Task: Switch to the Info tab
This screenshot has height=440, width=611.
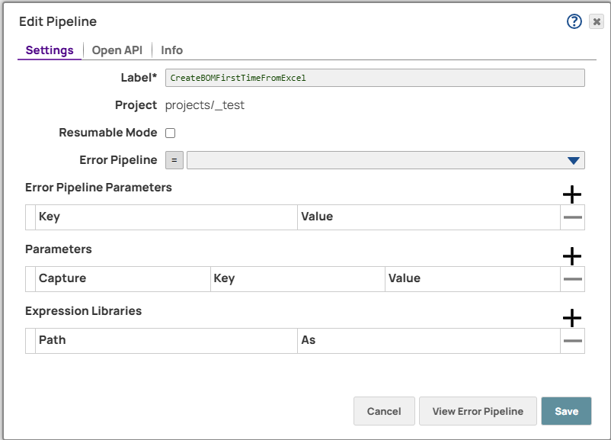Action: tap(172, 50)
